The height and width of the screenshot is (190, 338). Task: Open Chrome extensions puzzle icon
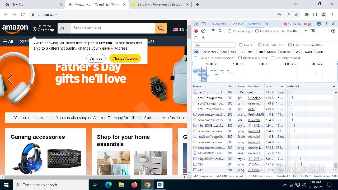pyautogui.click(x=307, y=15)
